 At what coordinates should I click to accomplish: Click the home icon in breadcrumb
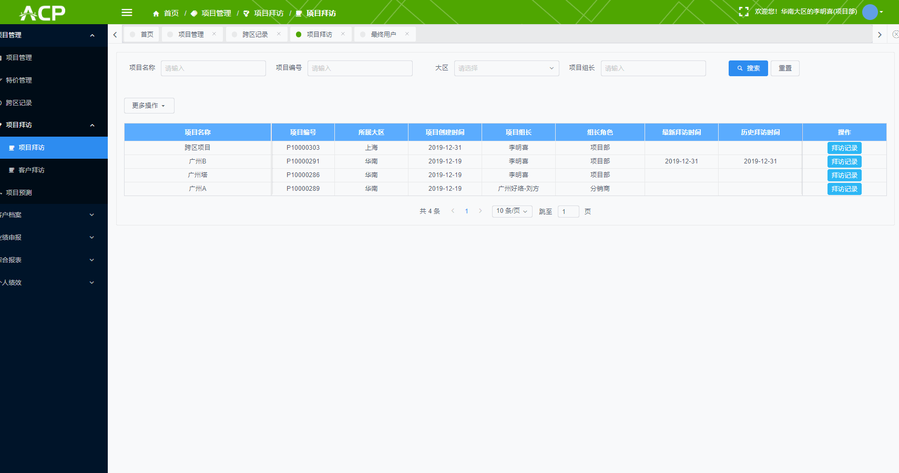156,14
